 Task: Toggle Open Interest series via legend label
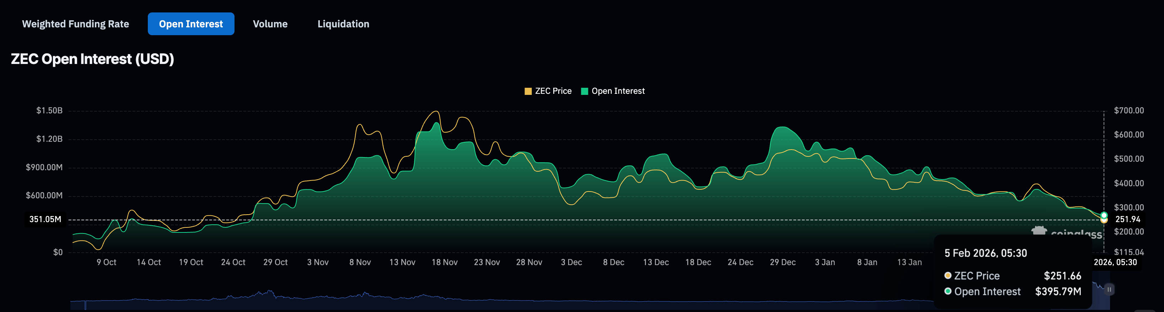click(x=618, y=91)
